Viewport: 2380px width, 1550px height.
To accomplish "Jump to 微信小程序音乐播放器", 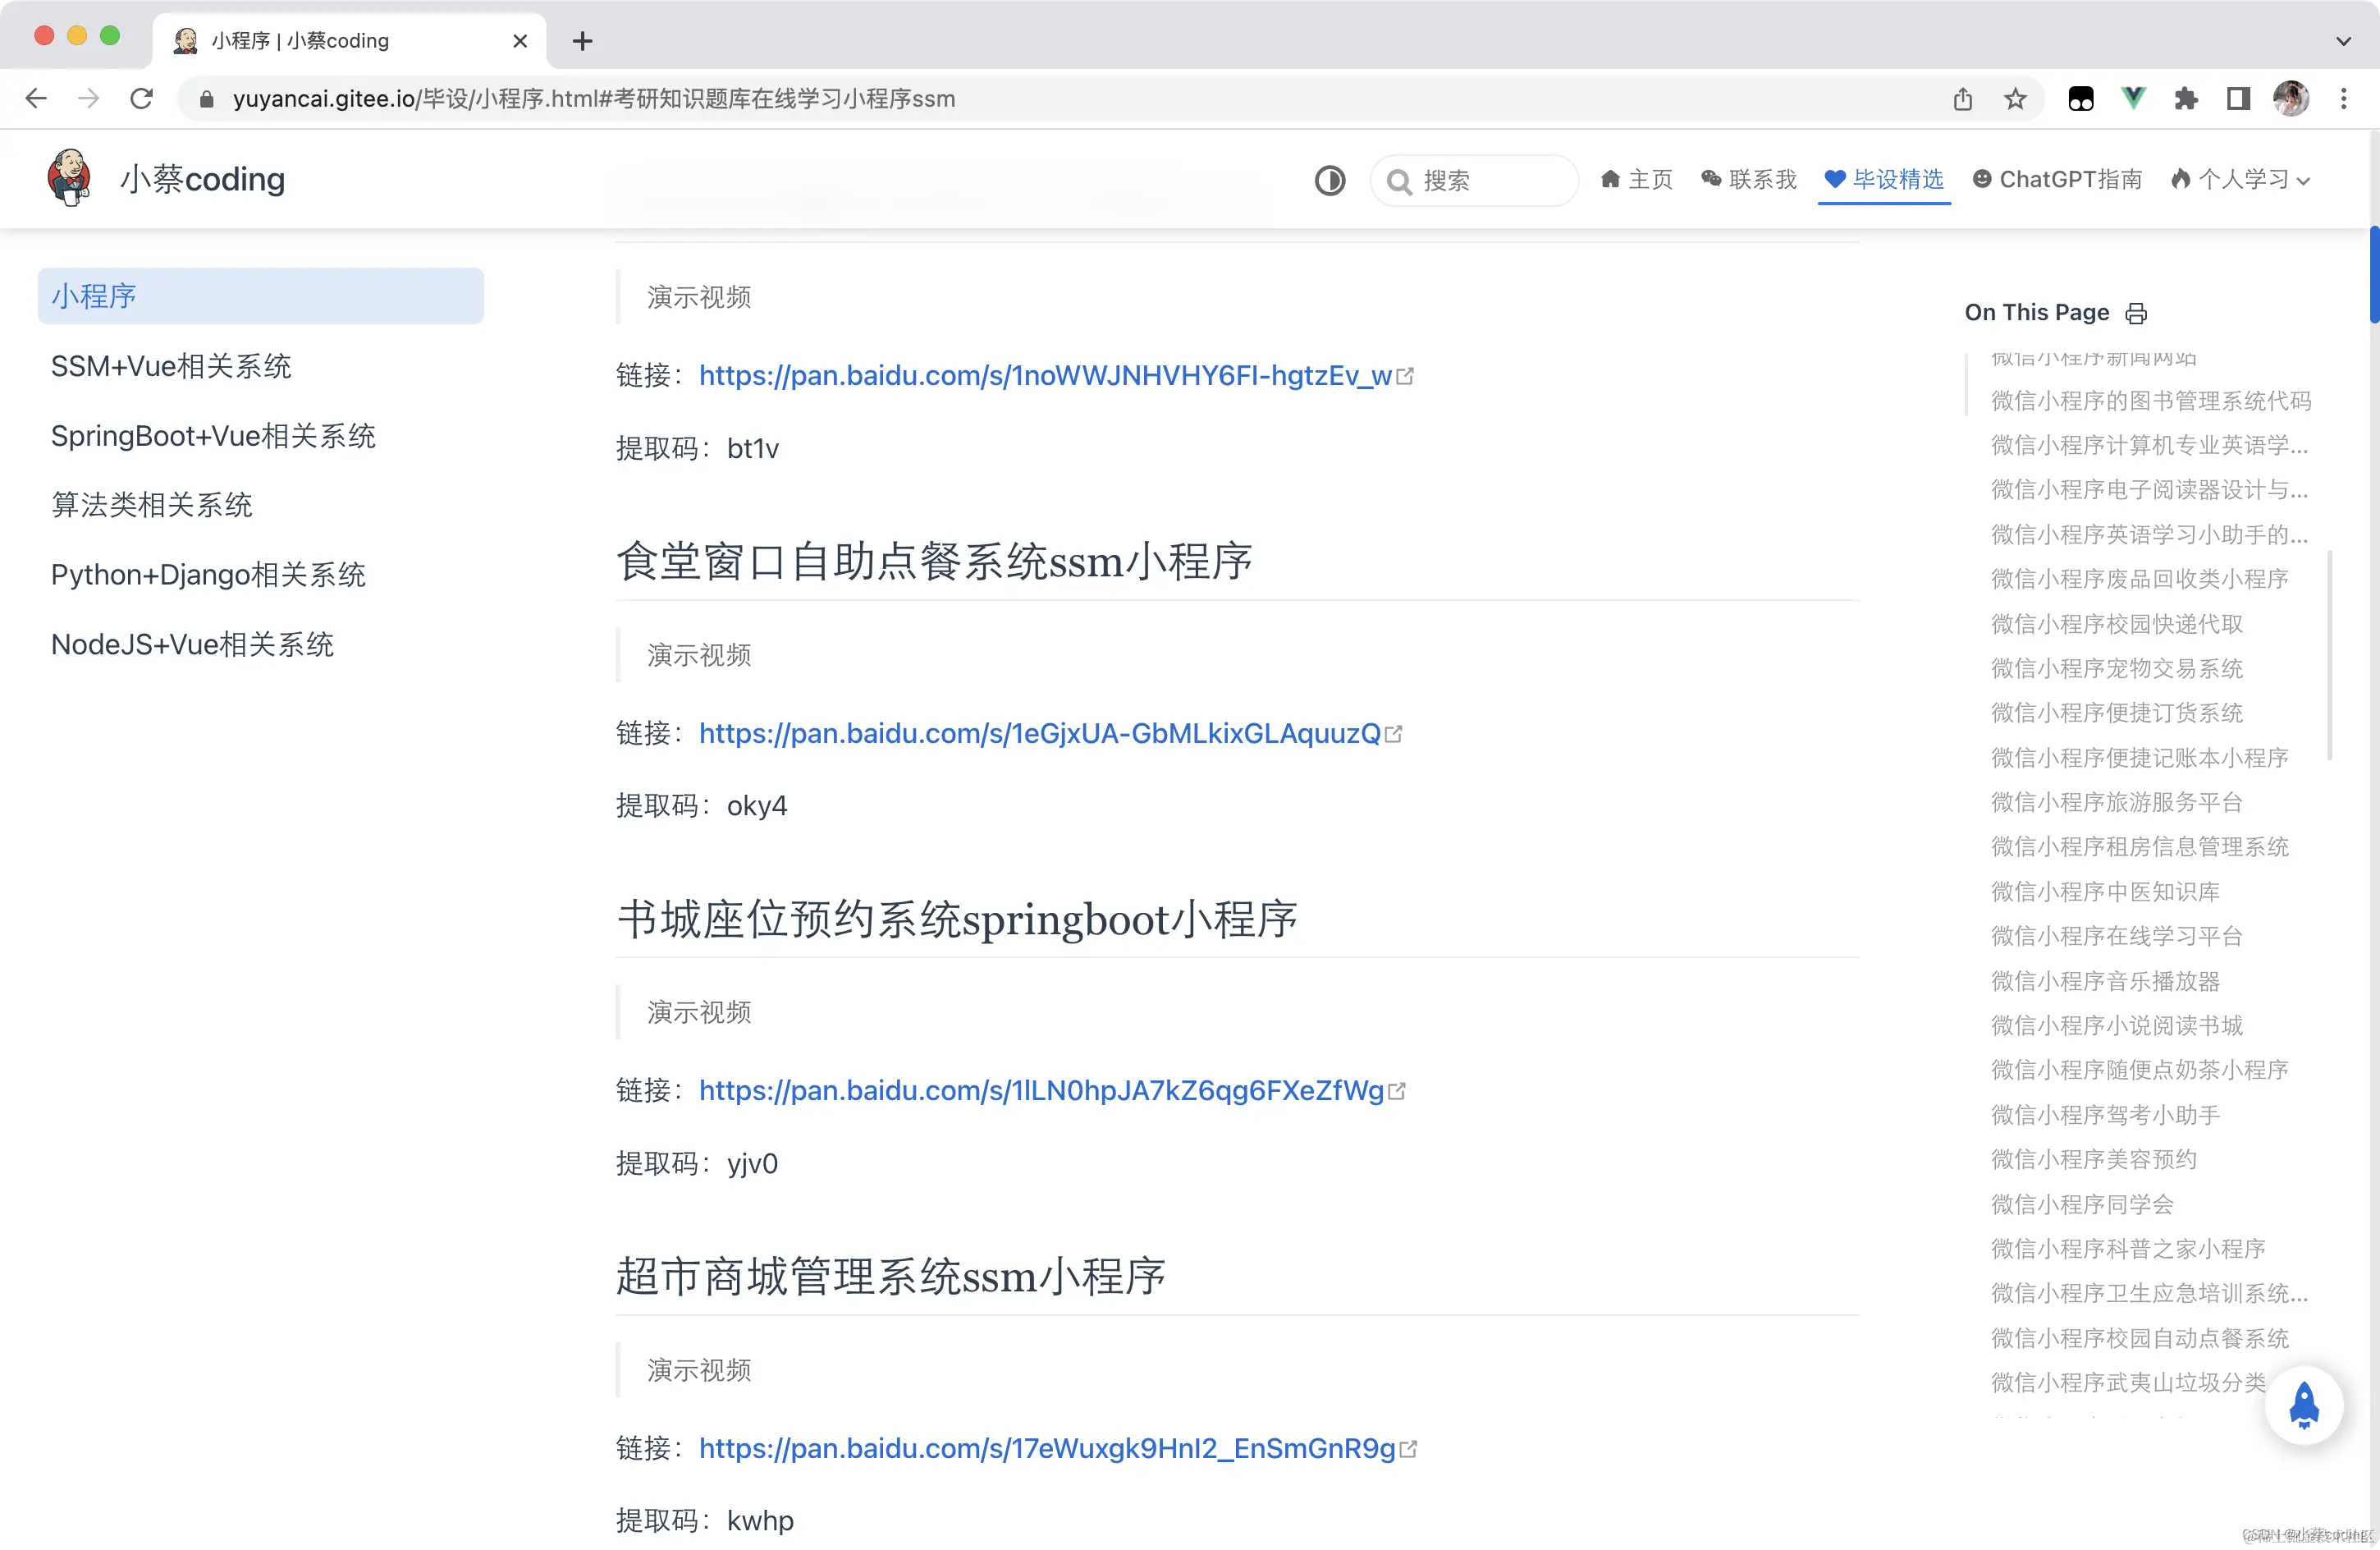I will (x=2105, y=982).
